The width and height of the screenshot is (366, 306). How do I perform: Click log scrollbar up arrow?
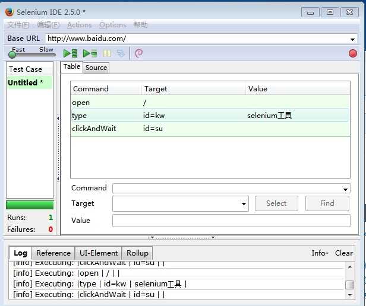coord(349,267)
